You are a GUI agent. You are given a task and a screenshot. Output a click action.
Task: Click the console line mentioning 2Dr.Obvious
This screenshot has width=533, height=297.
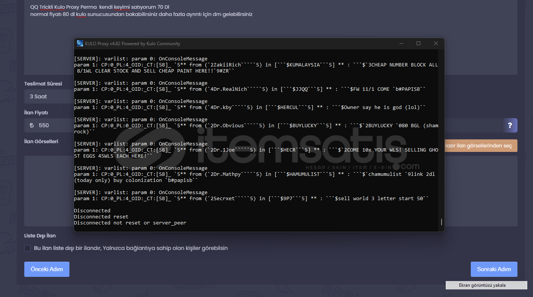[256, 129]
